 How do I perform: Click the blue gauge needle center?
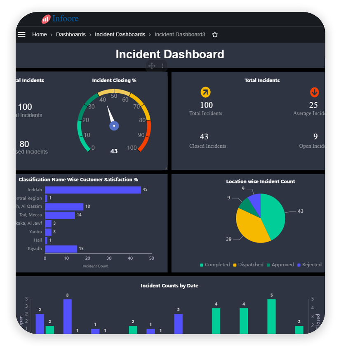[114, 126]
